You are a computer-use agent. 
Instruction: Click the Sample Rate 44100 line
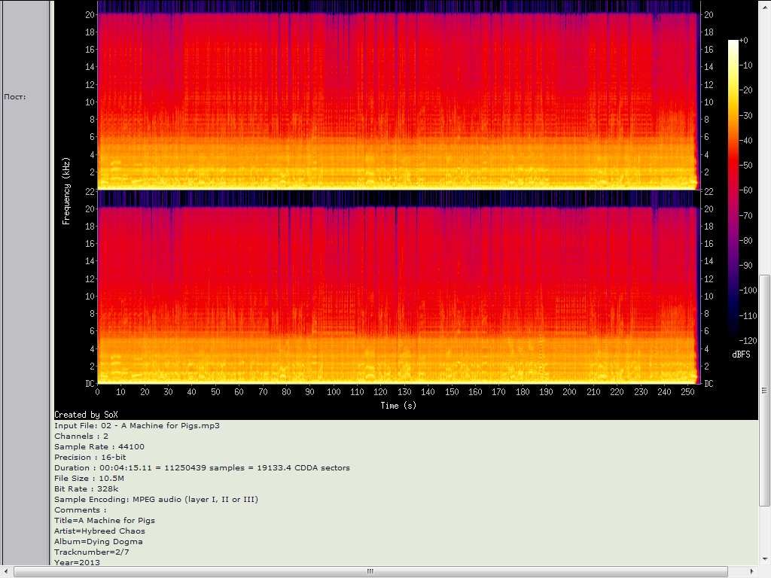point(99,447)
